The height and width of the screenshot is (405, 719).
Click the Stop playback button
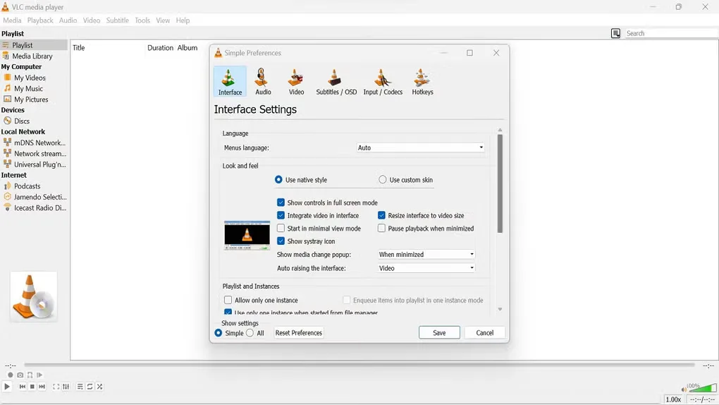click(x=32, y=387)
